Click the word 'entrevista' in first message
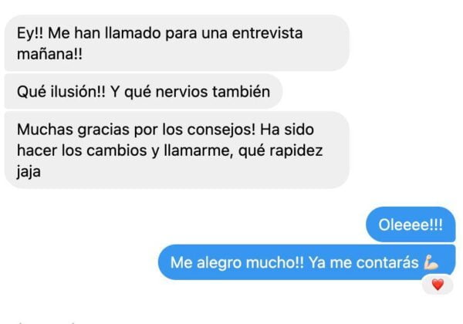The image size is (463, 324). click(267, 32)
